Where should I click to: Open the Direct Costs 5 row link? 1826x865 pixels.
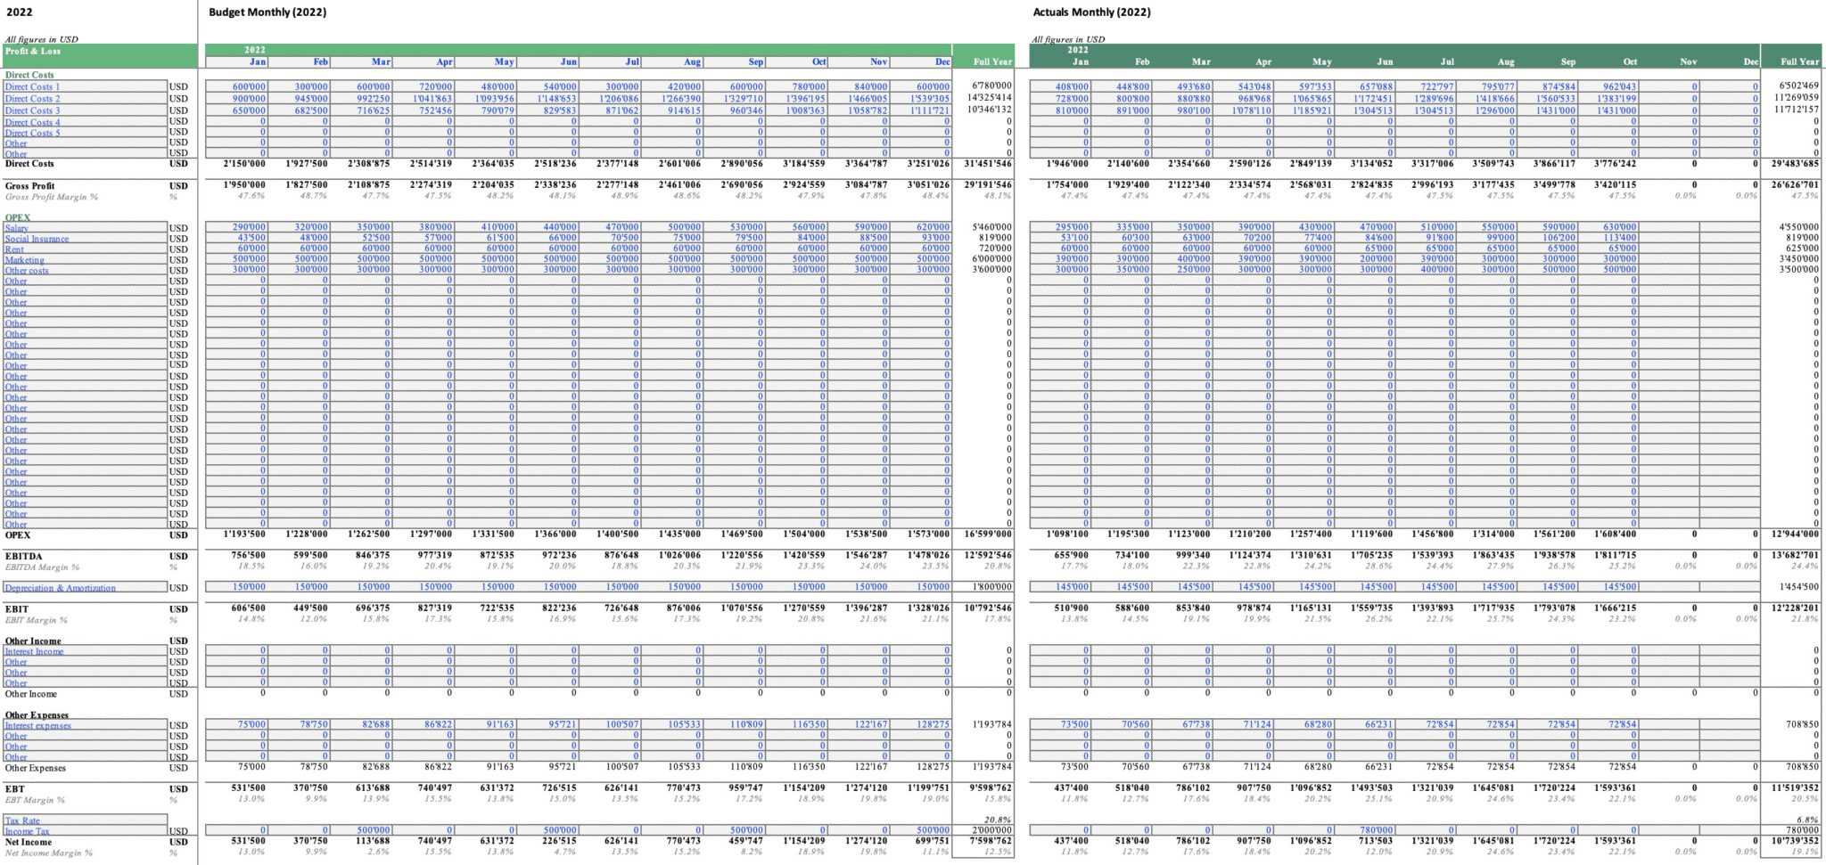pos(32,133)
